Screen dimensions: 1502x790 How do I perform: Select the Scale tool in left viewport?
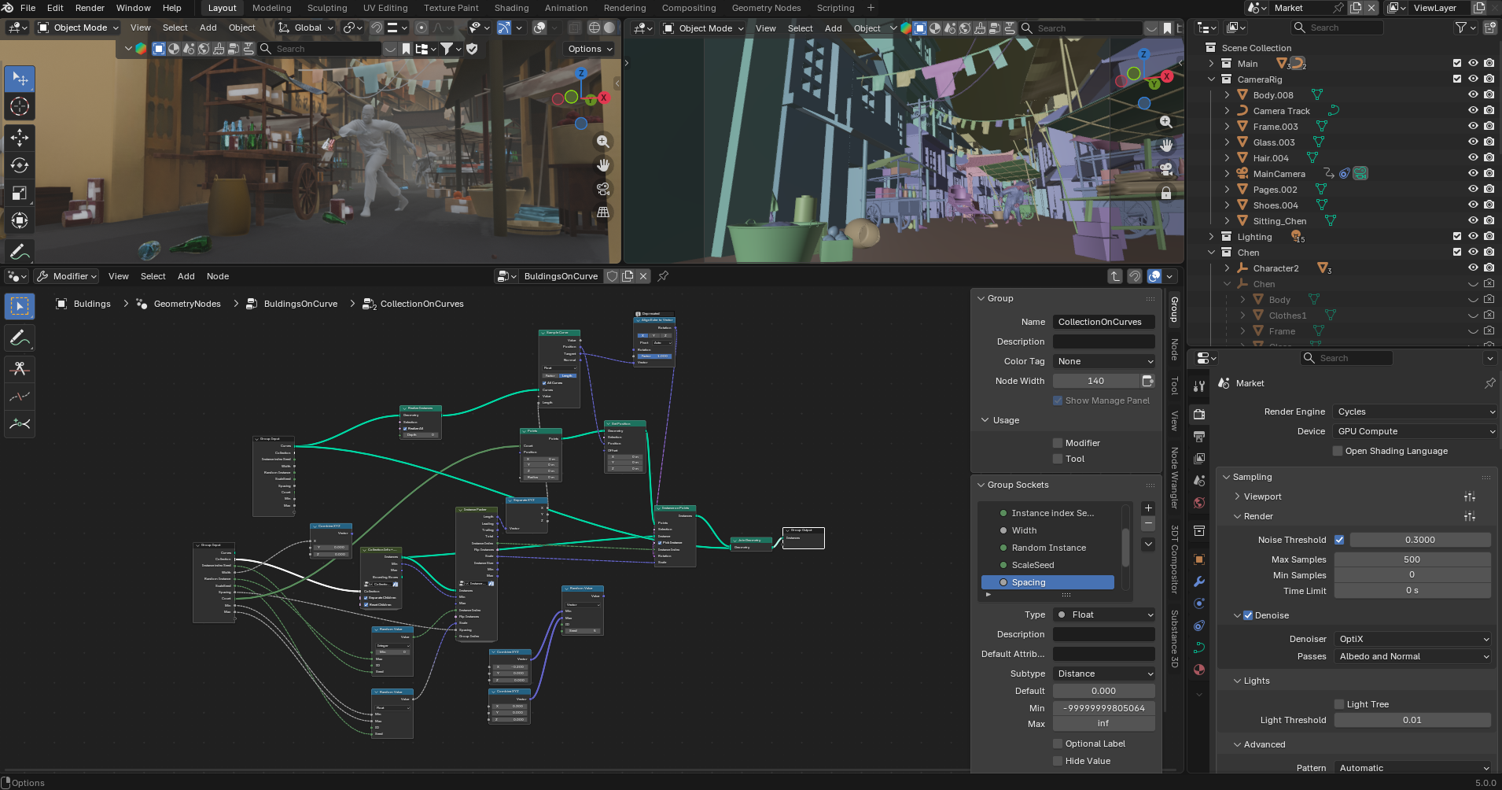tap(20, 193)
